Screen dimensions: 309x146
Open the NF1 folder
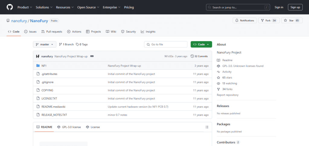click(x=44, y=66)
